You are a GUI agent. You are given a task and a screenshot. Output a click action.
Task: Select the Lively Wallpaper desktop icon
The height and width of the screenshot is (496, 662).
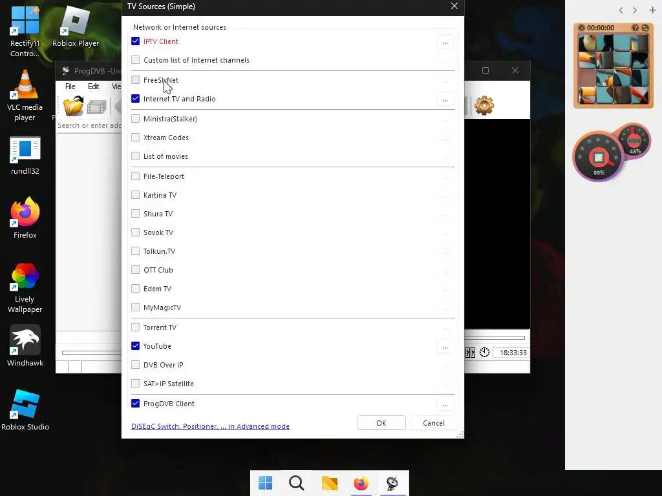pyautogui.click(x=25, y=287)
